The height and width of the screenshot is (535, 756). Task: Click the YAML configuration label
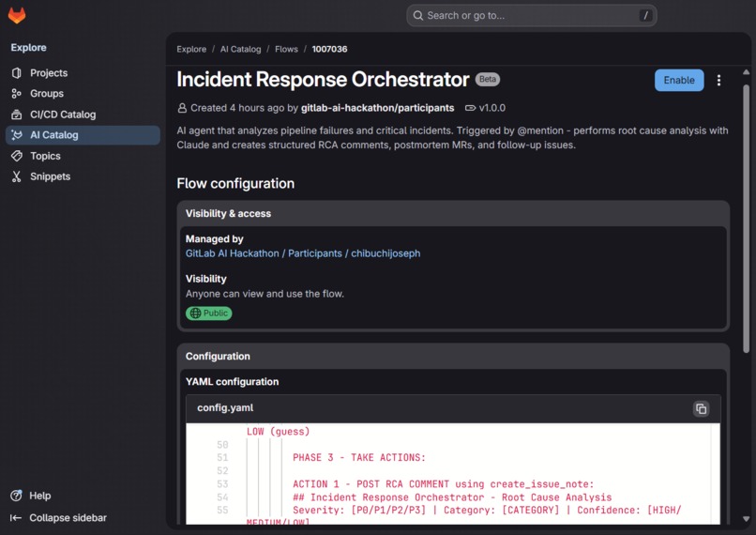pos(232,382)
